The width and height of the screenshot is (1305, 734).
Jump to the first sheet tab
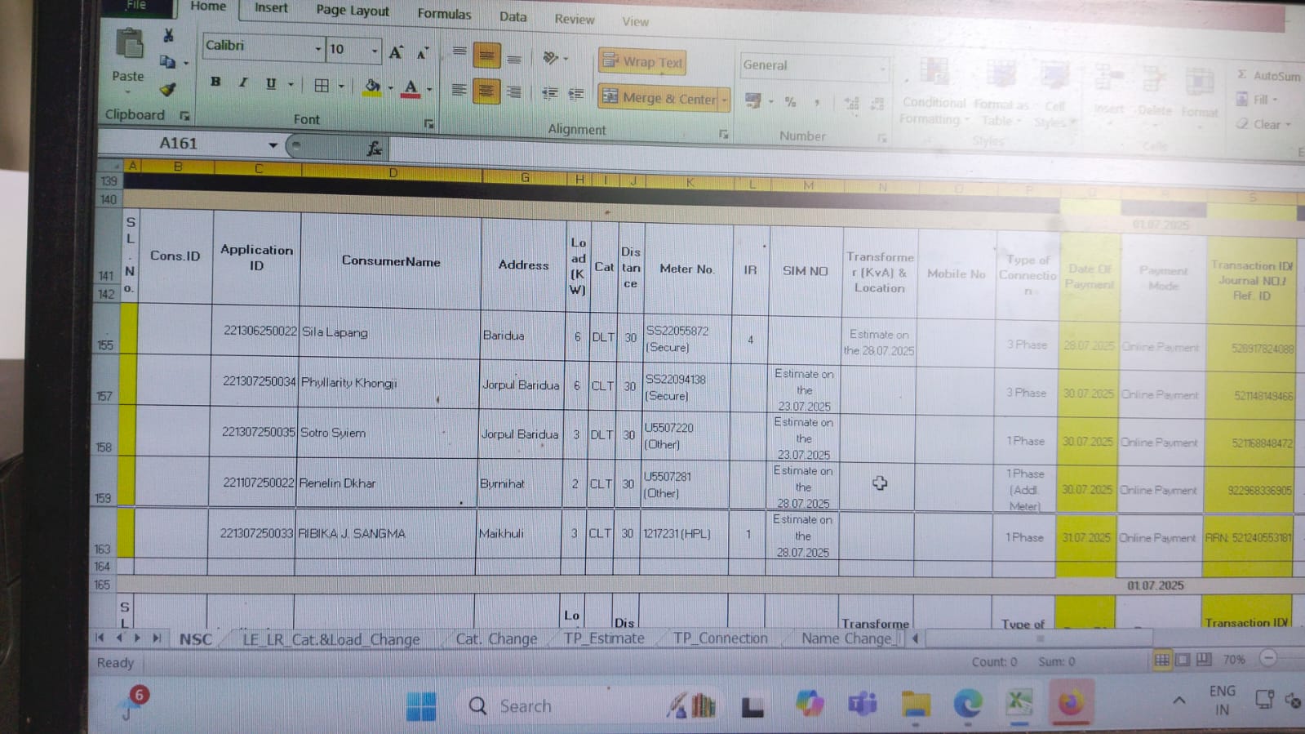click(100, 638)
